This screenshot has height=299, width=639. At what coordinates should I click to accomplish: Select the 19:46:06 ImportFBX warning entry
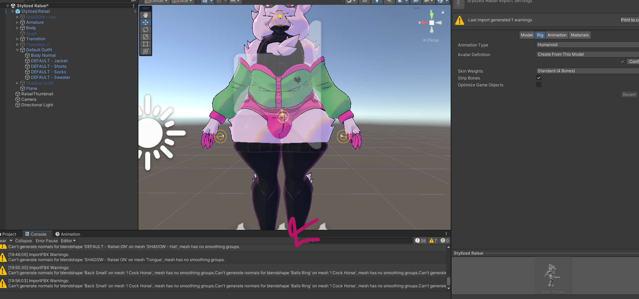coord(223,257)
